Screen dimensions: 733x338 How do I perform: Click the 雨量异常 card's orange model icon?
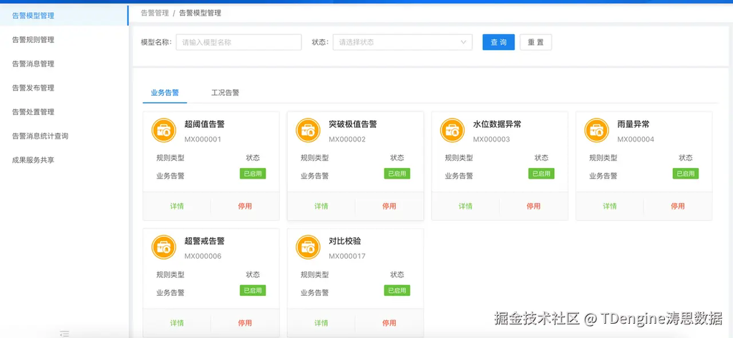click(x=597, y=130)
